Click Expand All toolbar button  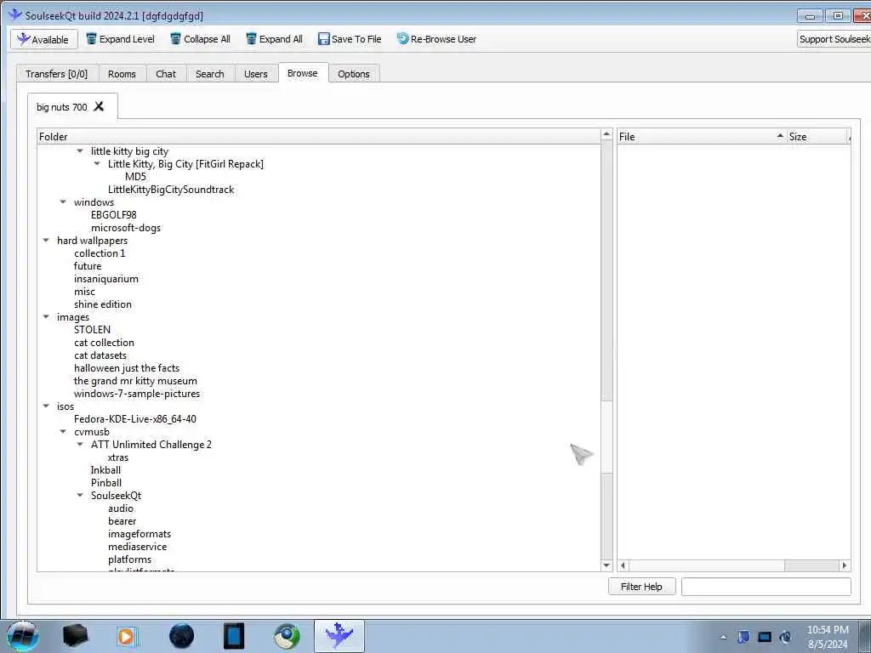(275, 39)
